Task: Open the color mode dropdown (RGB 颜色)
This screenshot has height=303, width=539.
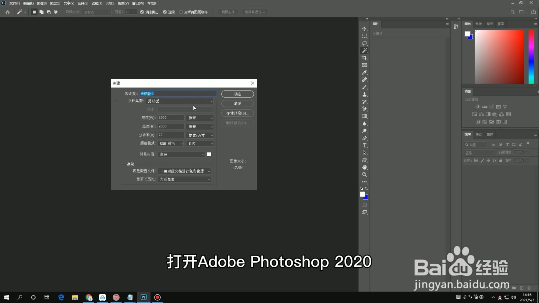Action: click(x=170, y=143)
